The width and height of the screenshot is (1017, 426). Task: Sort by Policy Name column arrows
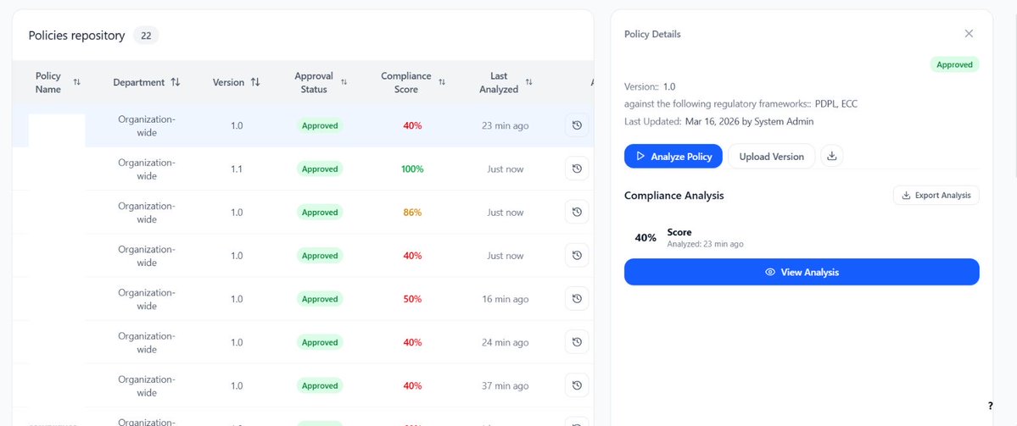(77, 82)
